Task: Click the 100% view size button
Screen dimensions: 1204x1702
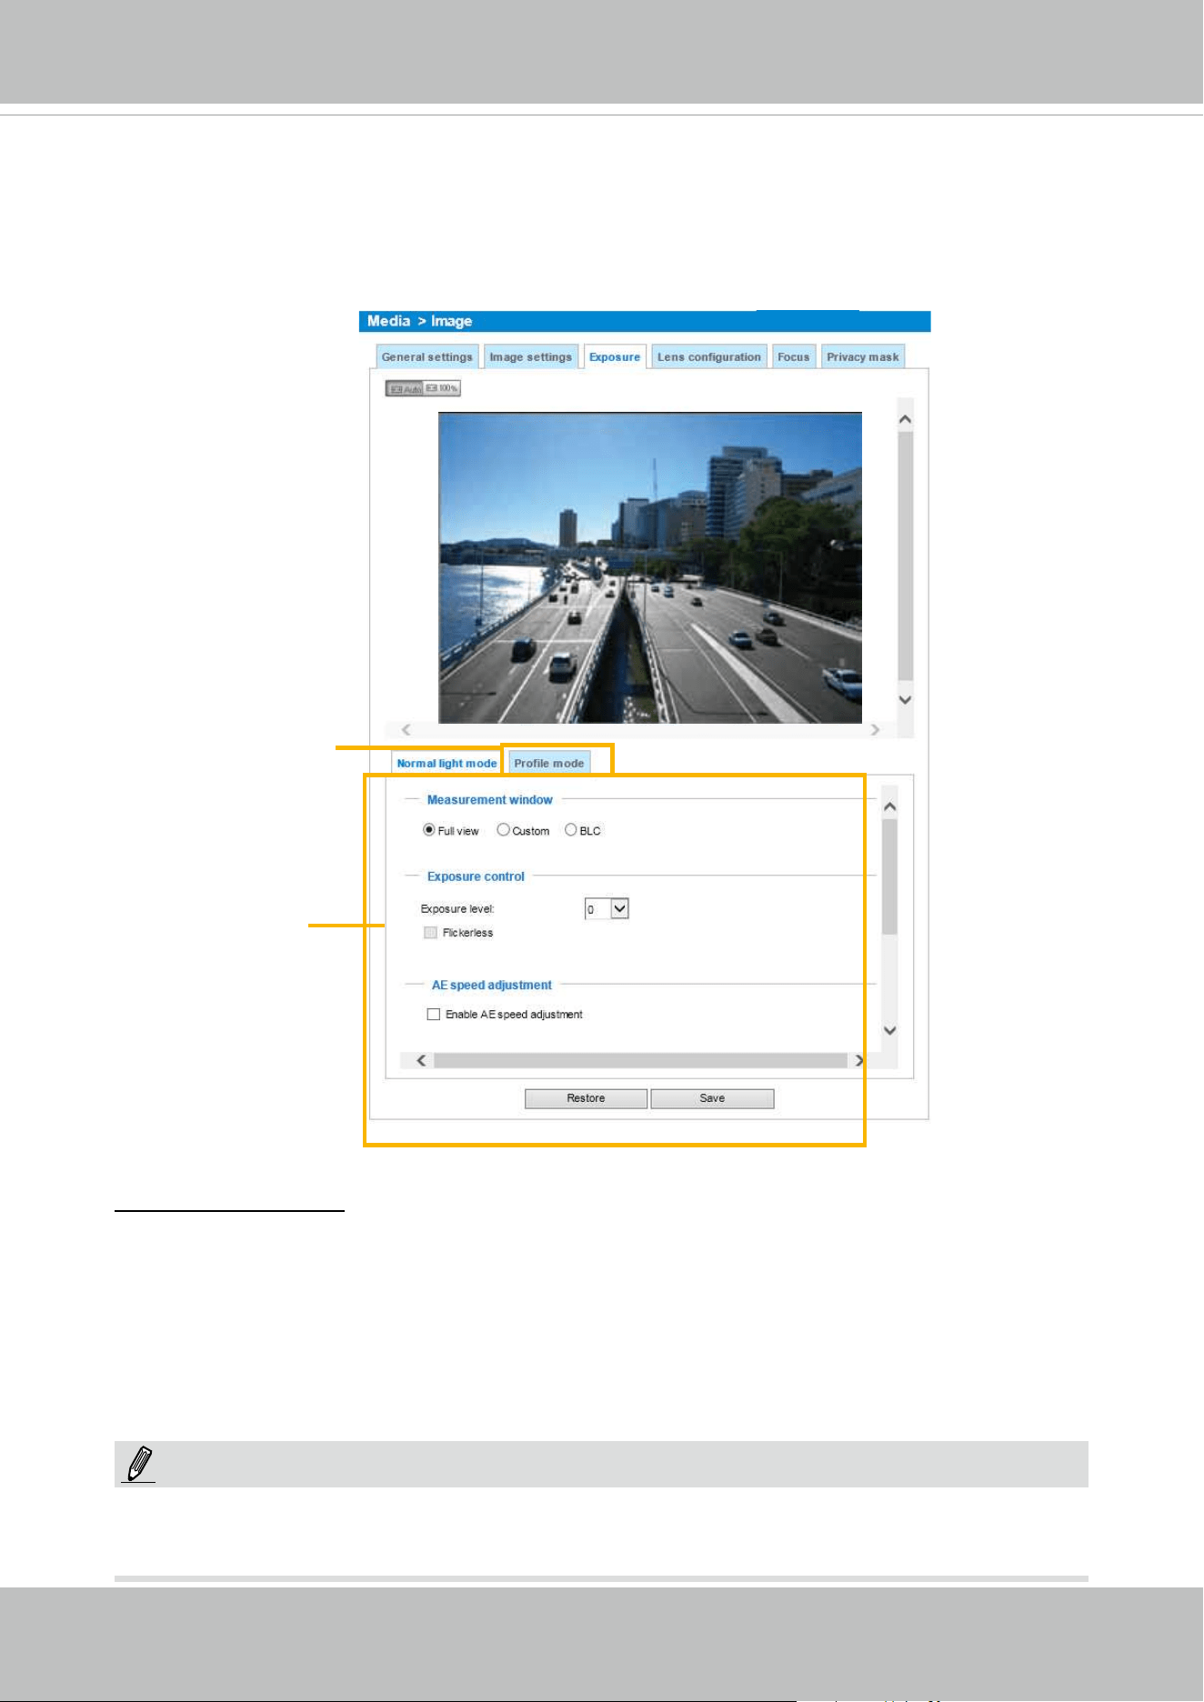Action: 442,388
